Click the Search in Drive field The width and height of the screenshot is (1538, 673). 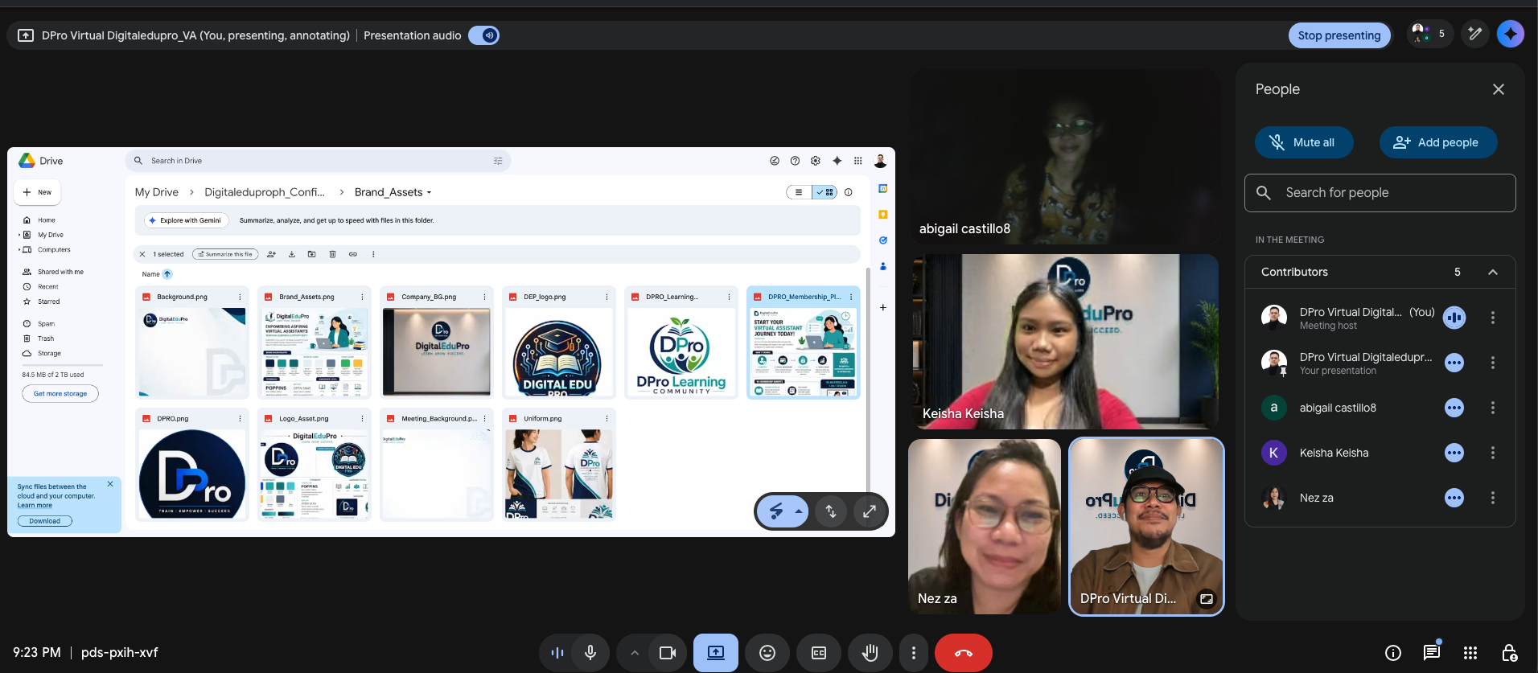tap(319, 161)
